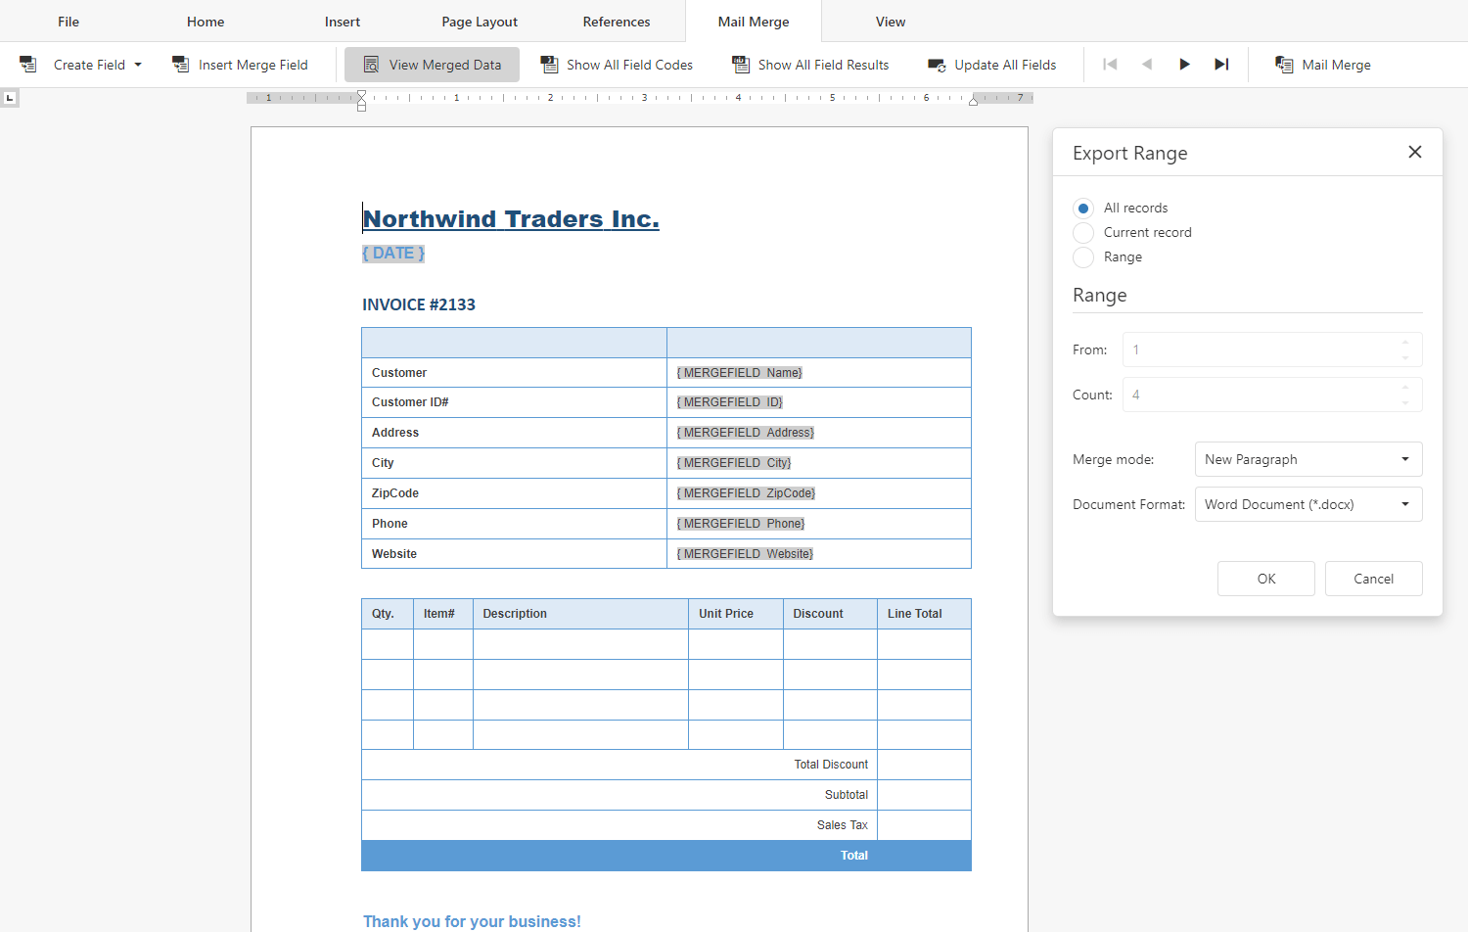Go to the next record arrow

pyautogui.click(x=1184, y=65)
